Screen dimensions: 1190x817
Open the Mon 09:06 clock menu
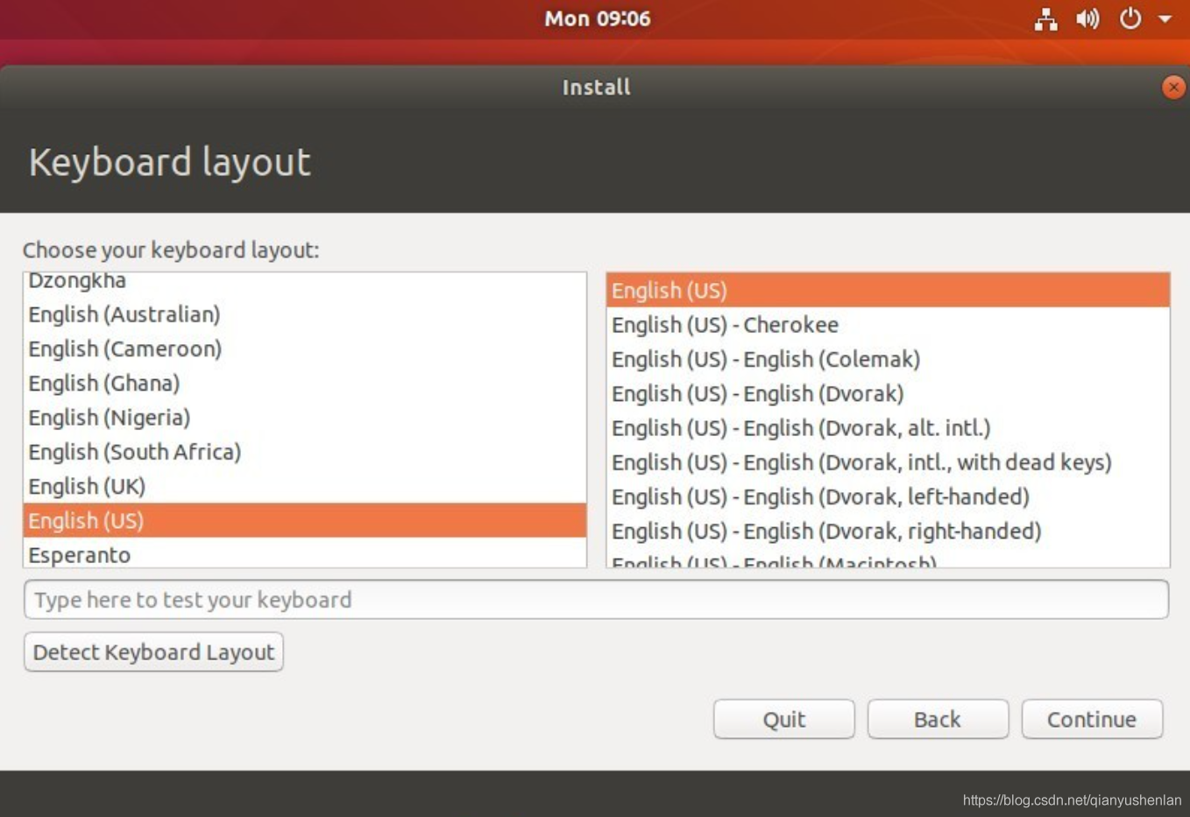597,18
